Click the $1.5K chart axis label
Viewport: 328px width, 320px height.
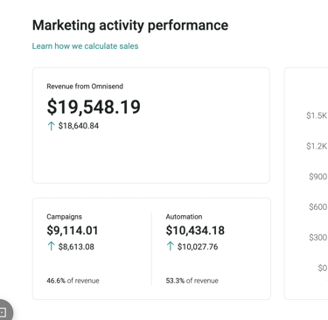[x=317, y=115]
